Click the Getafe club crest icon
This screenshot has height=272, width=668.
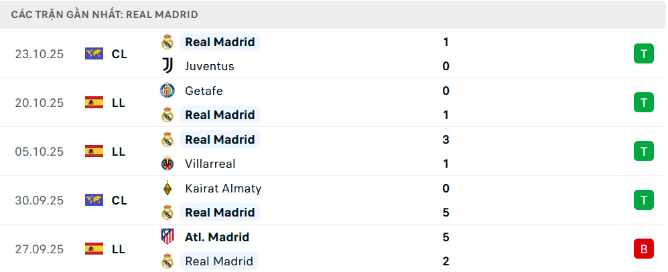click(168, 90)
